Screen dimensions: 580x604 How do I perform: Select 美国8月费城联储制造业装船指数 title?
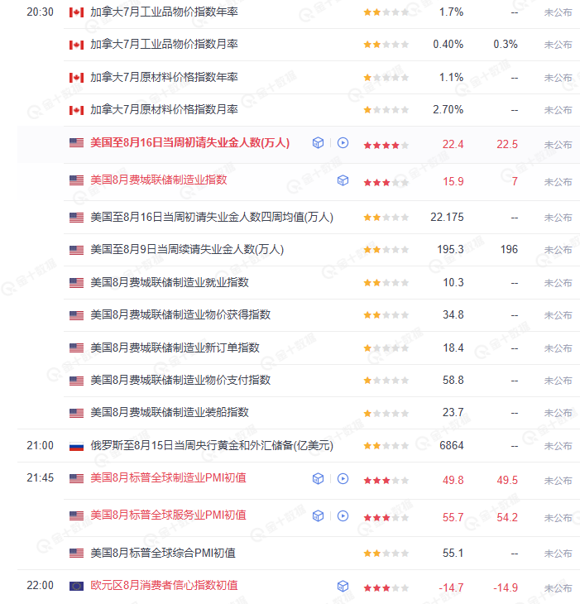click(x=170, y=413)
